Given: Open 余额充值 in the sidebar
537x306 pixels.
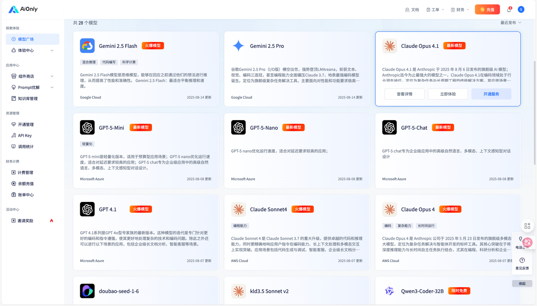Looking at the screenshot, I should (32, 183).
